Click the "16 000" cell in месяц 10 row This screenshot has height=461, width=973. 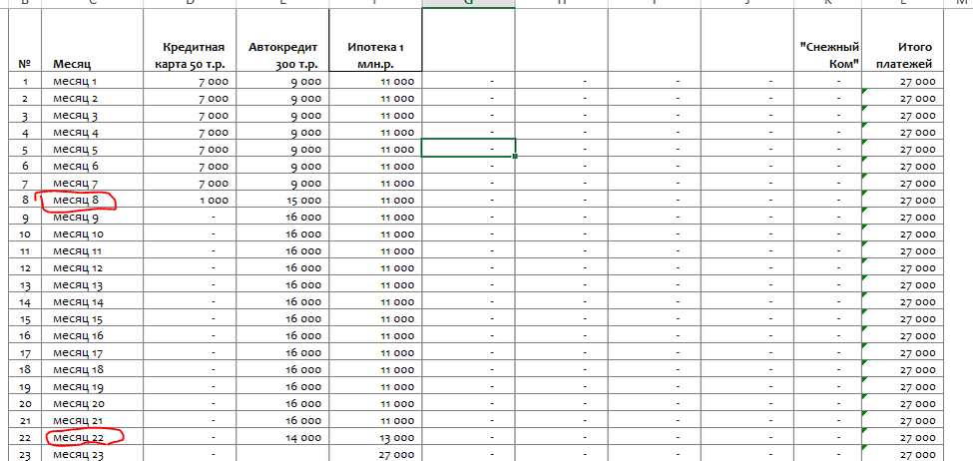click(x=282, y=233)
